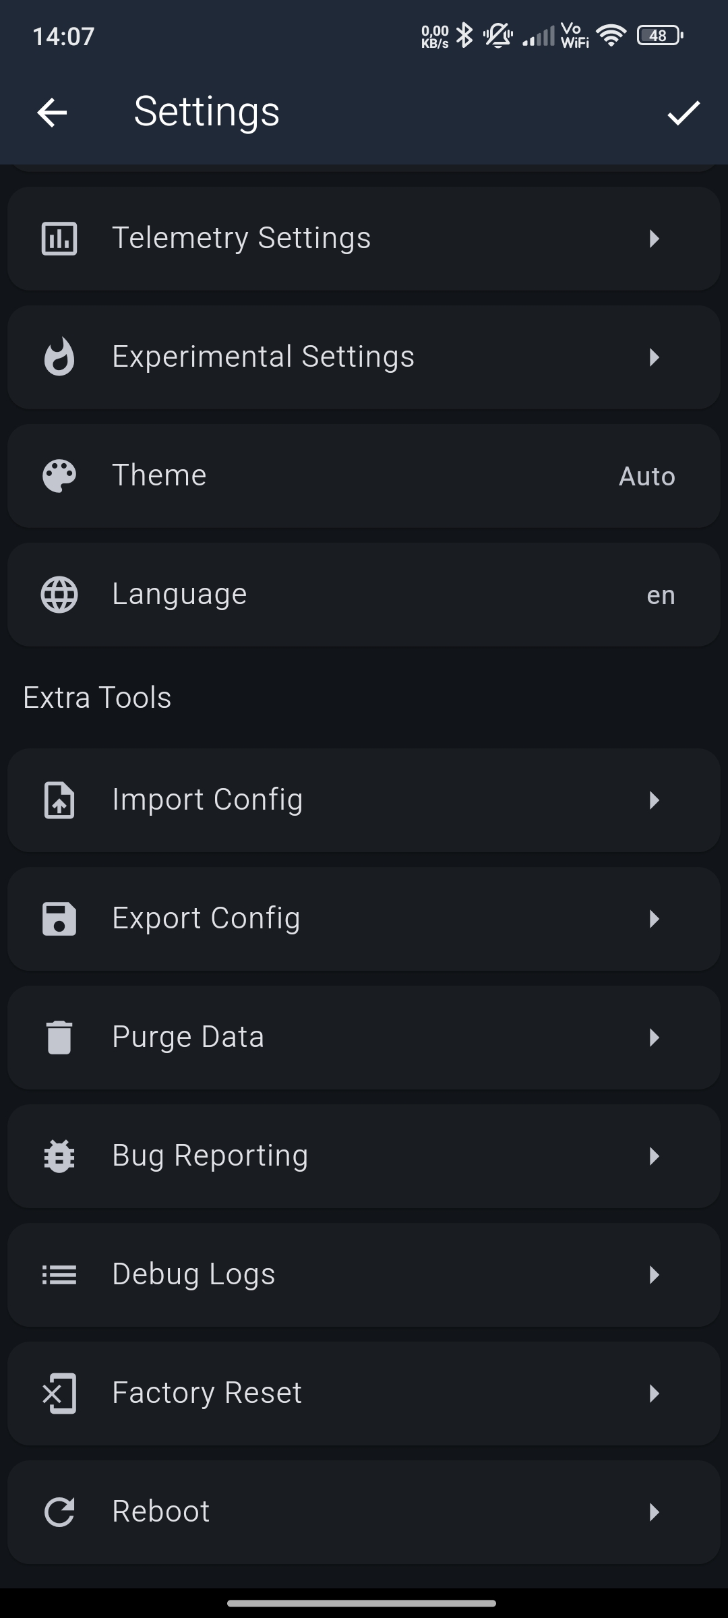Change the Theme value Auto
The width and height of the screenshot is (728, 1618).
click(x=646, y=477)
